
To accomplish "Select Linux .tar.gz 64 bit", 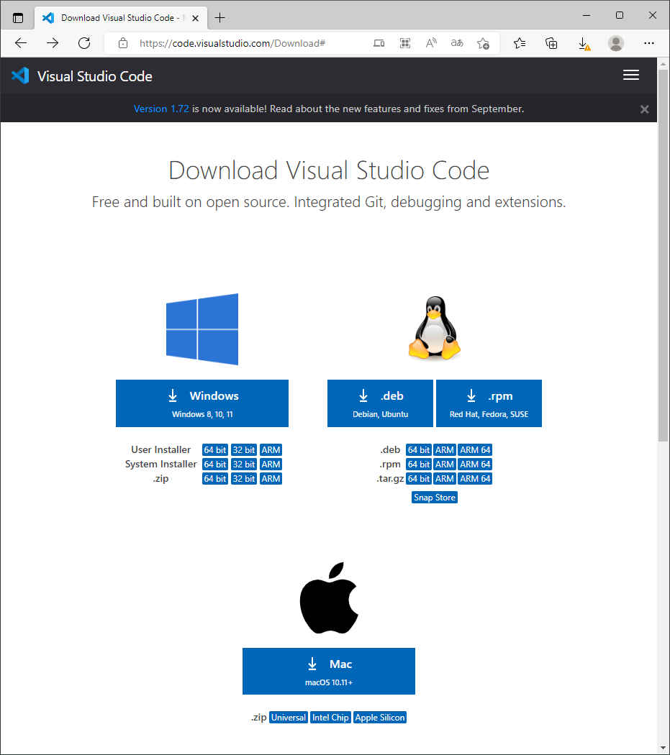I will (419, 479).
